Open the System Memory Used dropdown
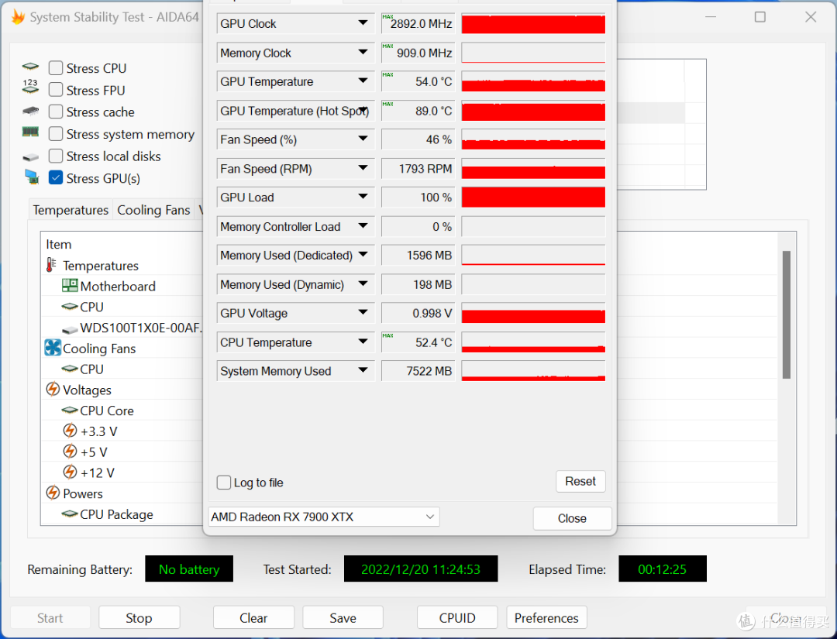Screen dimensions: 837x639 (295, 371)
